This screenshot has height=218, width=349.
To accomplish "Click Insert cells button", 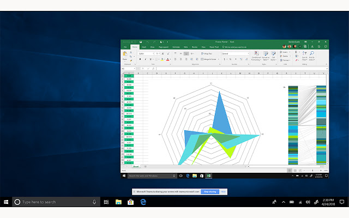I will click(285, 52).
